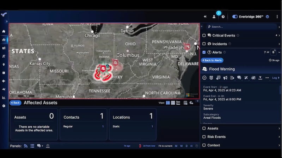Open the help question mark icon

223,17
